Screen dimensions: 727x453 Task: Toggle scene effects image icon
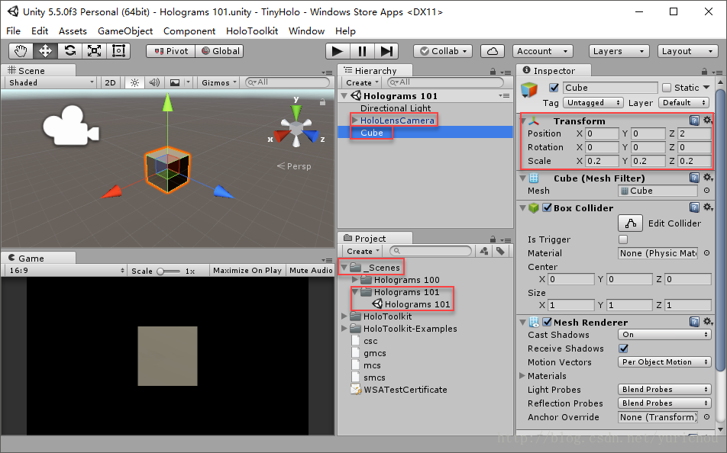(x=175, y=82)
